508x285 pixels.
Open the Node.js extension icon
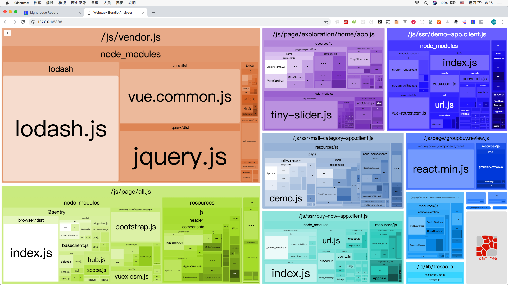[354, 22]
